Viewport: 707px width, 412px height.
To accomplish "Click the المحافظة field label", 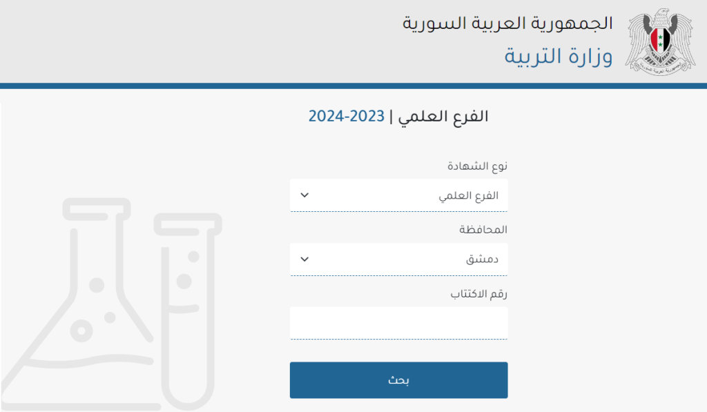I will [483, 229].
